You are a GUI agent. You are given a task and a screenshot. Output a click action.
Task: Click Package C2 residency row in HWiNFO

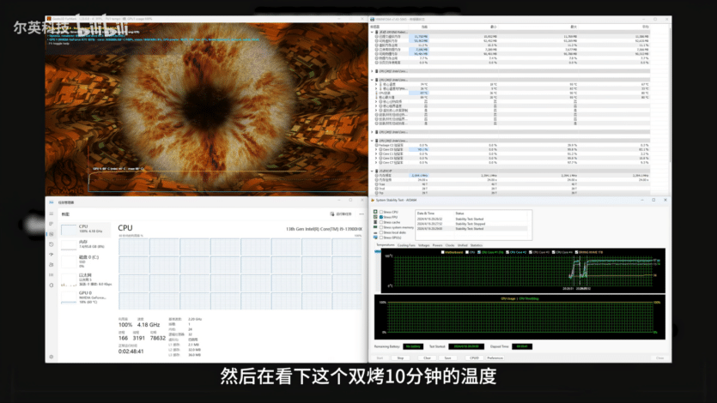coord(511,145)
